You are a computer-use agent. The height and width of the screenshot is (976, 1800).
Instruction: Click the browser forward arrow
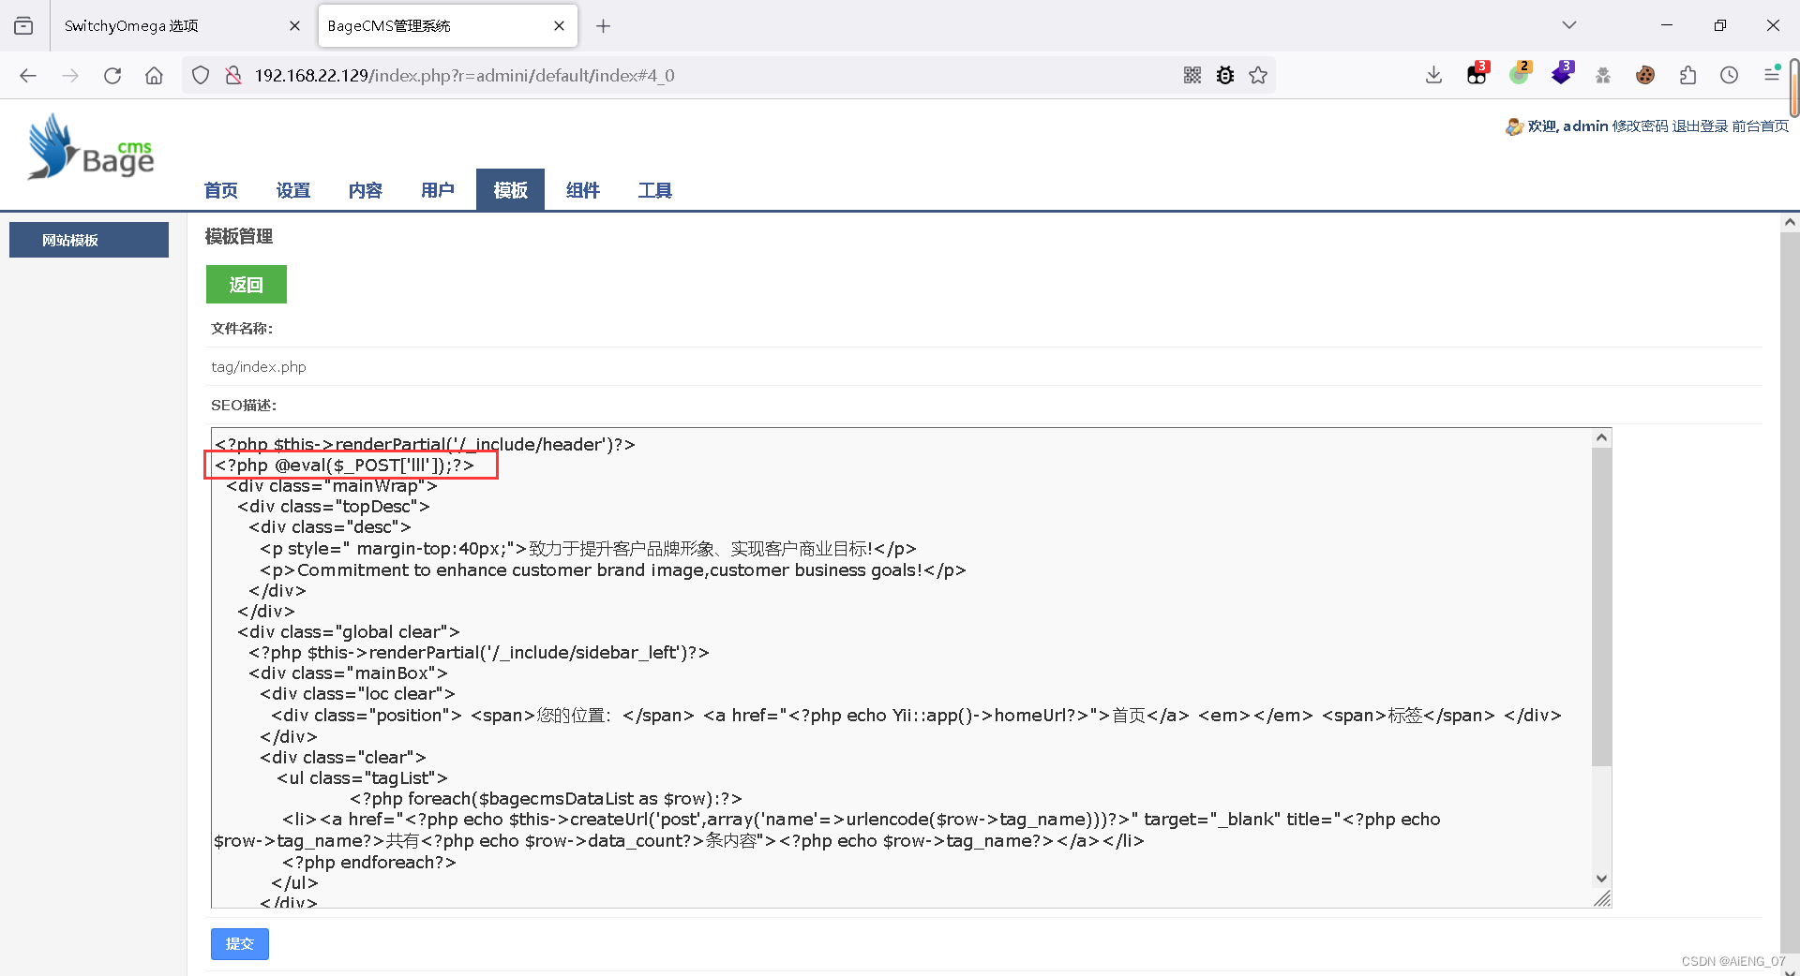click(70, 76)
